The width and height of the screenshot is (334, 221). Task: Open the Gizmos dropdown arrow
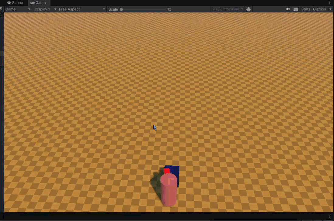[330, 9]
